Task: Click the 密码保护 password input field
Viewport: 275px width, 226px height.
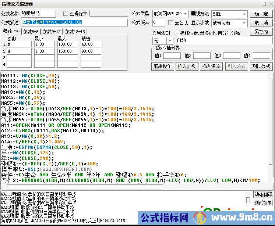Action: coord(109,13)
